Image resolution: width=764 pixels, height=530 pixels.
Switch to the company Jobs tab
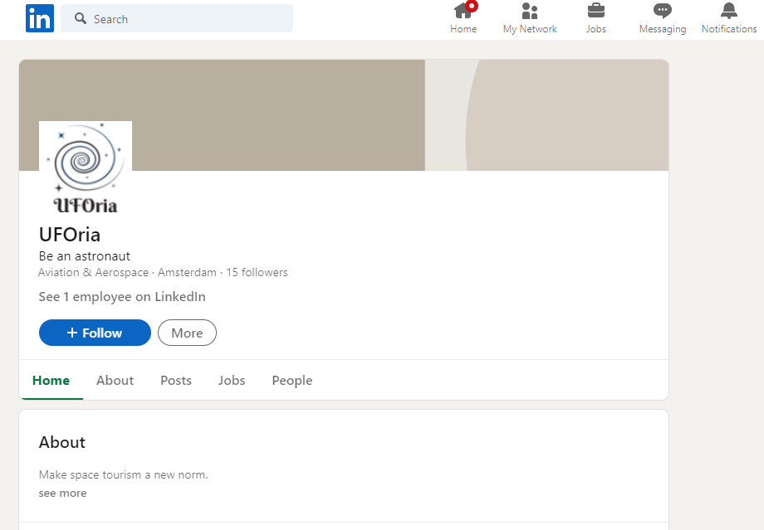[232, 381]
